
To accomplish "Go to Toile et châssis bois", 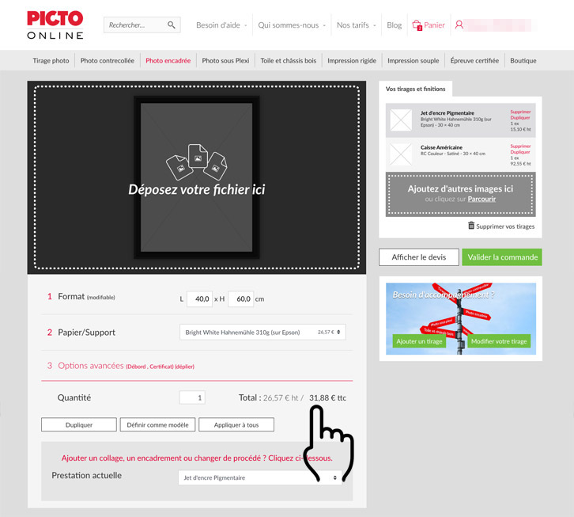I will (288, 61).
